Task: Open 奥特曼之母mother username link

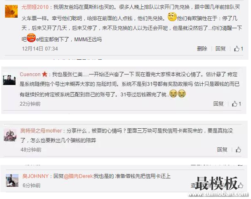Action: [41, 131]
